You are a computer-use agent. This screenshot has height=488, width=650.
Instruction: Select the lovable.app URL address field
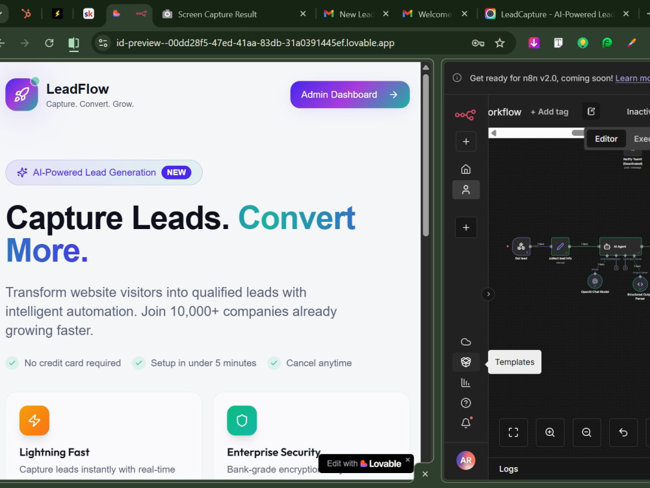pyautogui.click(x=255, y=43)
